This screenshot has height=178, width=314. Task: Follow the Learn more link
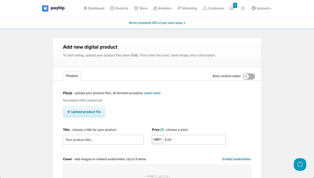coord(152,93)
